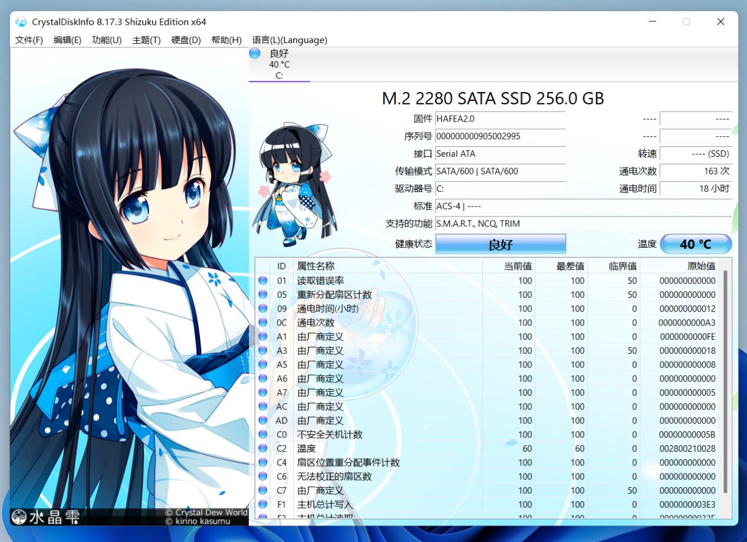
Task: Open the 文件(F) menu
Action: click(x=29, y=40)
